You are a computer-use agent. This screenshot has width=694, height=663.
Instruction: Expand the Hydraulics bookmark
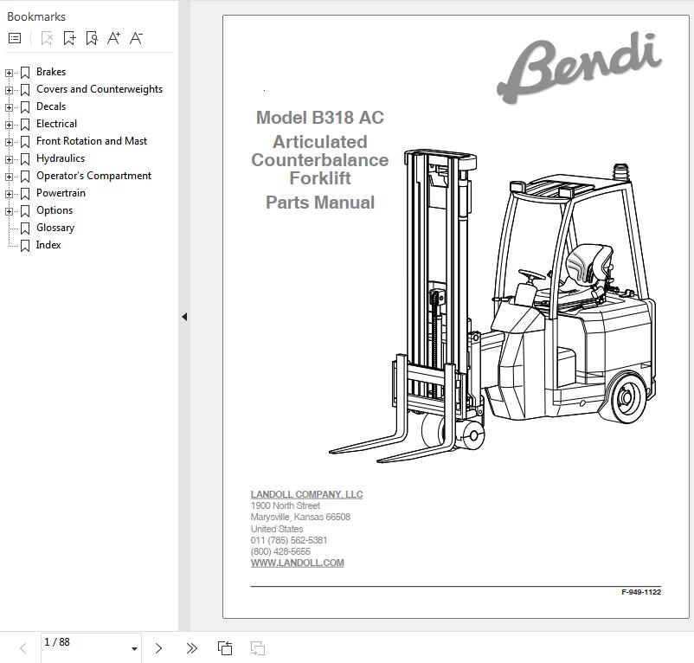[9, 159]
